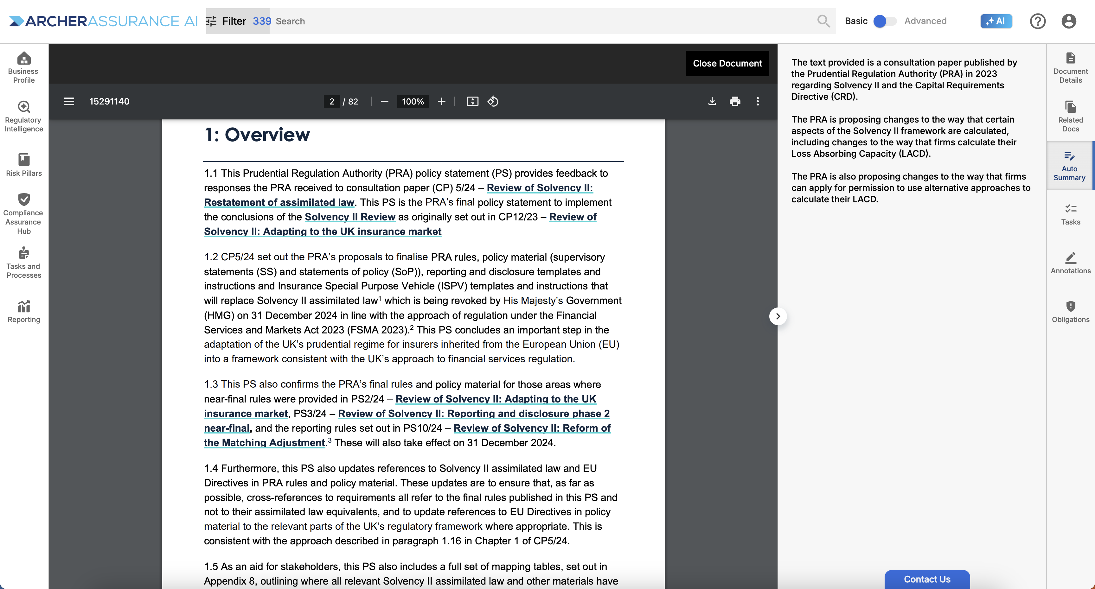
Task: Open Tasks and Processes section
Action: click(24, 263)
